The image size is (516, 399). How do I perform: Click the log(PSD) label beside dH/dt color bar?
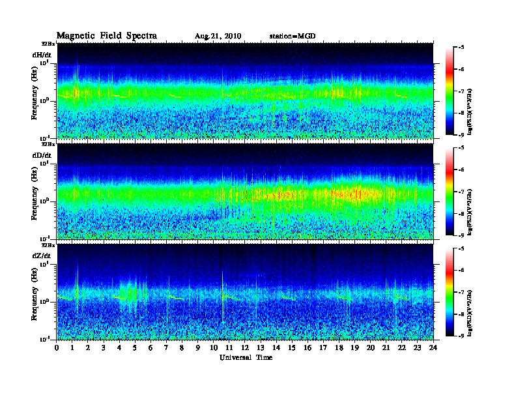pos(470,111)
